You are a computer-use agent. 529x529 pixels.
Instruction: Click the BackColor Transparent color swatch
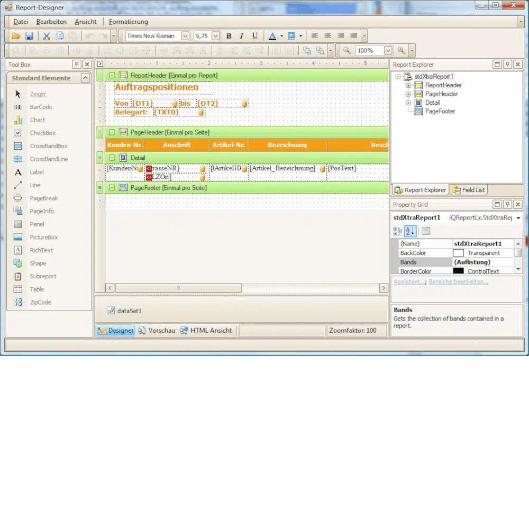point(458,253)
